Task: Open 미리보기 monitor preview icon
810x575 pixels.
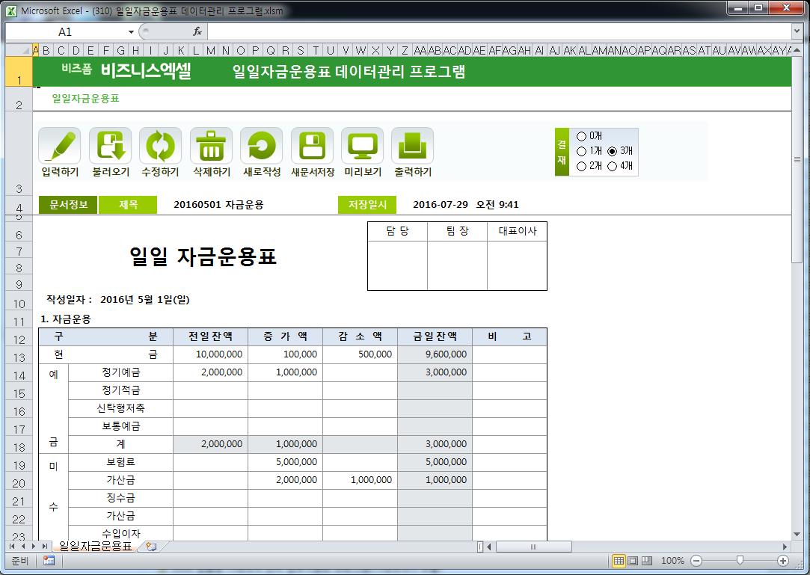Action: point(363,146)
